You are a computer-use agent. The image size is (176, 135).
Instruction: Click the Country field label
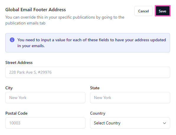click(98, 113)
